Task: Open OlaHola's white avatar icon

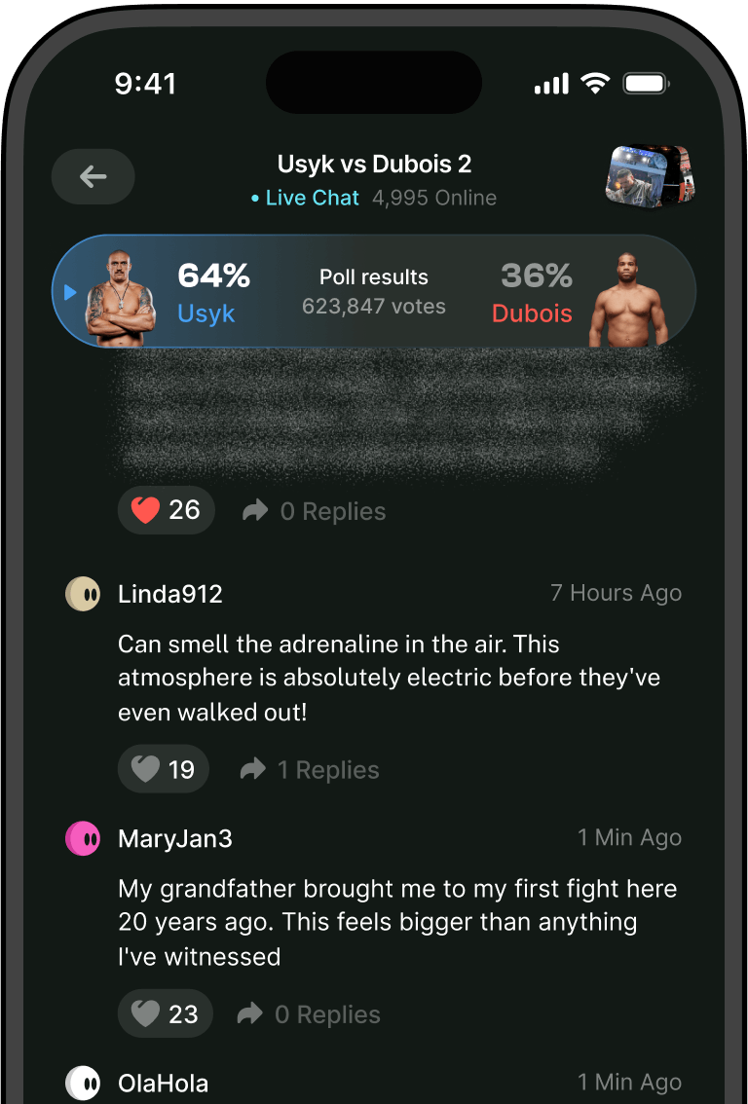Action: pyautogui.click(x=83, y=1083)
